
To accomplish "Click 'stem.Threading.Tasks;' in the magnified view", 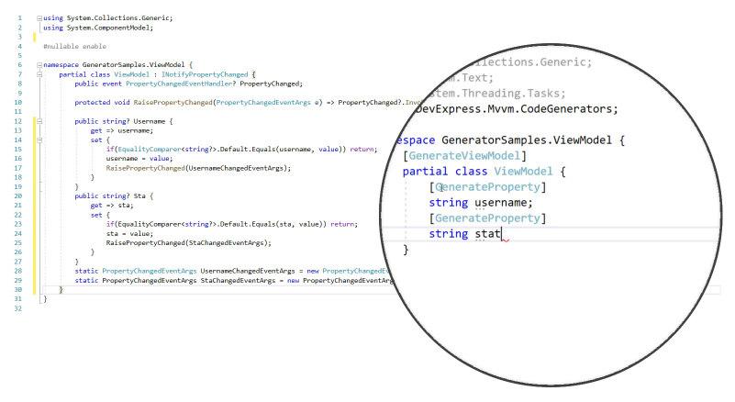I will pyautogui.click(x=497, y=94).
